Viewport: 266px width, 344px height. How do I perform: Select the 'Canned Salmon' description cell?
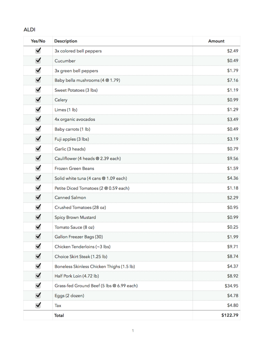(123, 197)
